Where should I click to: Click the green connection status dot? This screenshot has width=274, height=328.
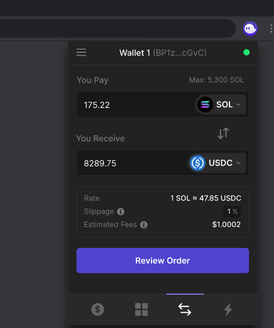247,52
